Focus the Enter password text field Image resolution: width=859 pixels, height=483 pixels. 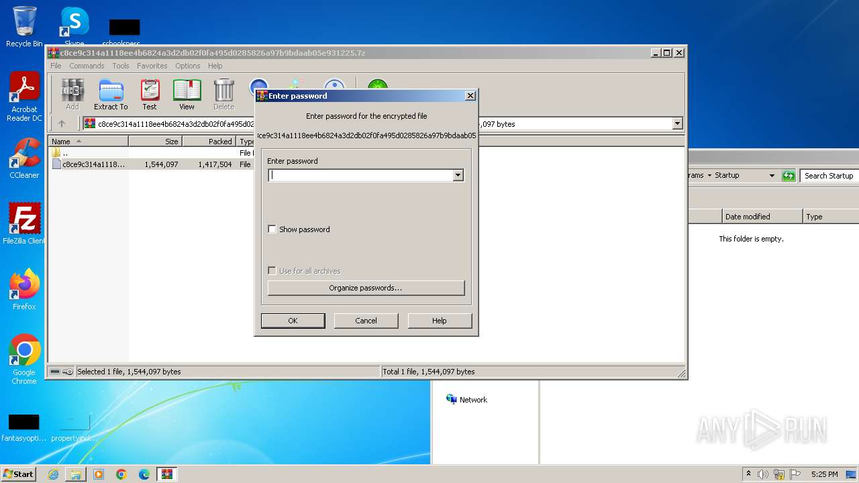pyautogui.click(x=360, y=175)
